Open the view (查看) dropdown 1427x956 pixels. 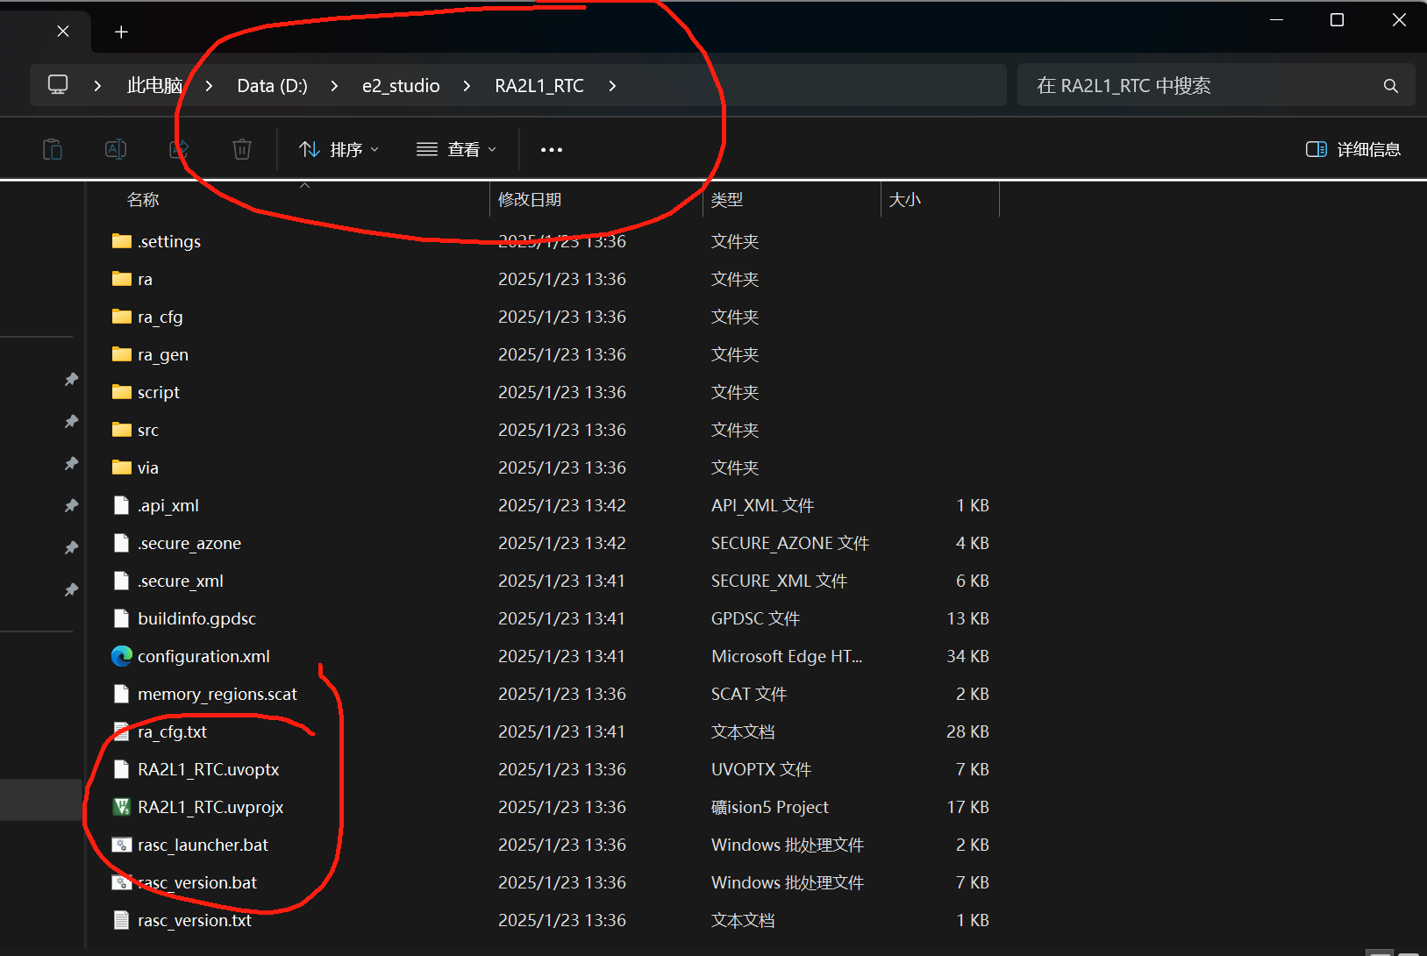[x=456, y=149]
